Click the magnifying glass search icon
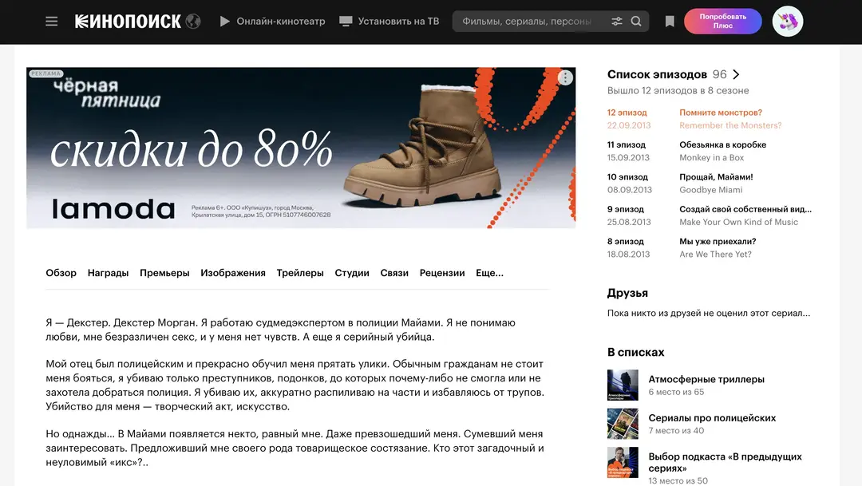This screenshot has height=486, width=862. pos(636,22)
